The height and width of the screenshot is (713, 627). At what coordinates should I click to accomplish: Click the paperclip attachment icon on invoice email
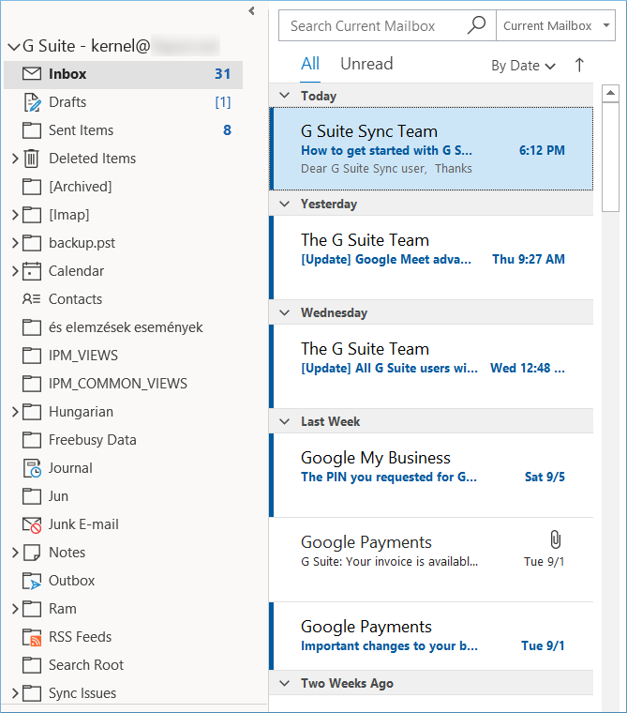pyautogui.click(x=555, y=539)
